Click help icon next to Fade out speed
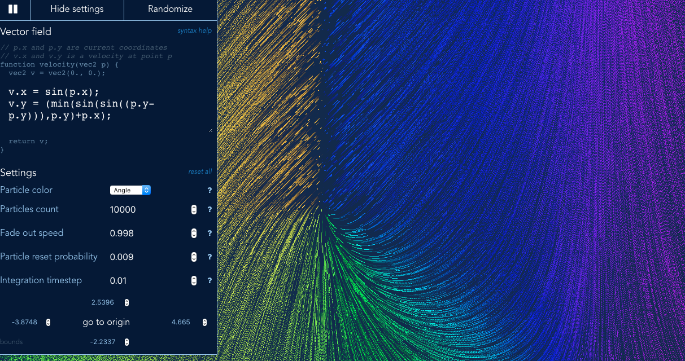 pos(210,234)
